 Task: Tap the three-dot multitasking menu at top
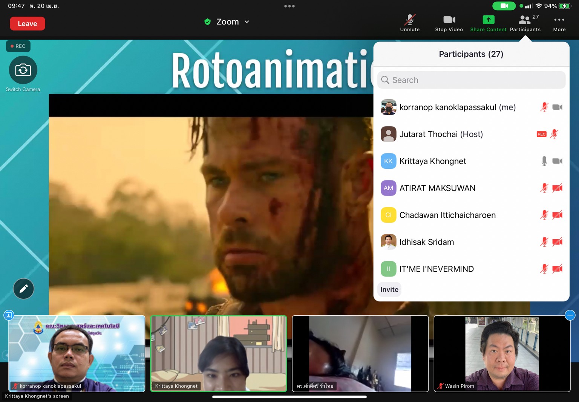click(x=289, y=6)
